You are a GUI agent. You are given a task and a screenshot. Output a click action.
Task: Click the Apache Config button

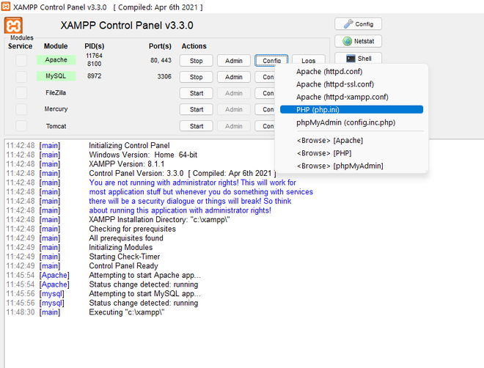[271, 60]
